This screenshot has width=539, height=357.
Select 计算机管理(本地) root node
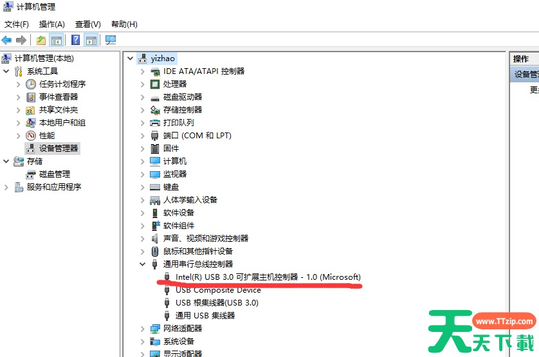click(44, 59)
